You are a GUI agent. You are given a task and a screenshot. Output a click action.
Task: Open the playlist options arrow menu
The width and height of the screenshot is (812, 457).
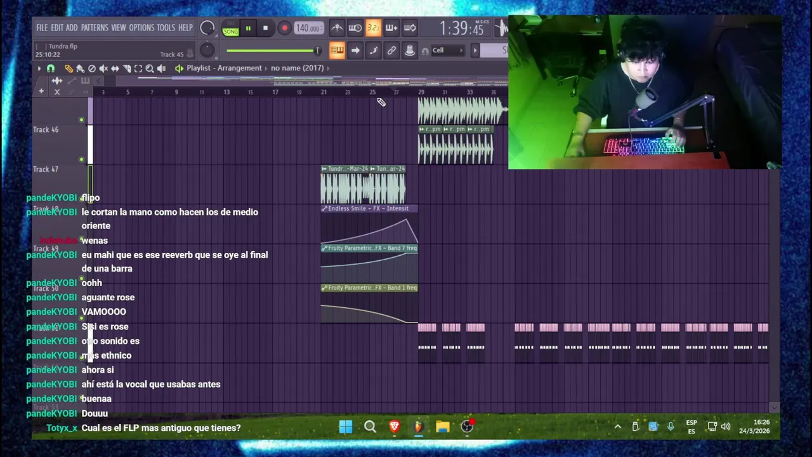pos(39,68)
